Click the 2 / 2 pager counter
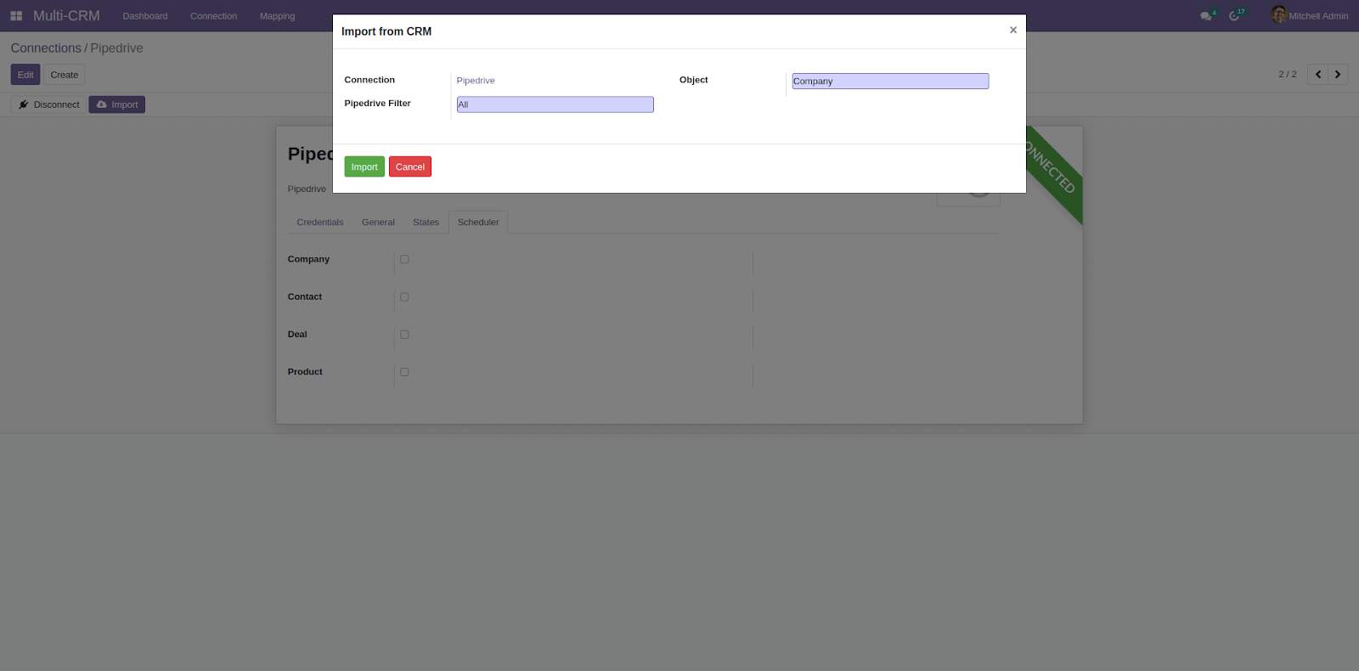Viewport: 1359px width, 671px height. 1288,75
